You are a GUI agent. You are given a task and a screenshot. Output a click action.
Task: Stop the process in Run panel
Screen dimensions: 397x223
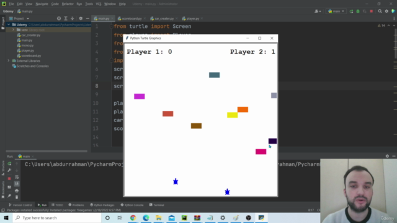coord(9,178)
